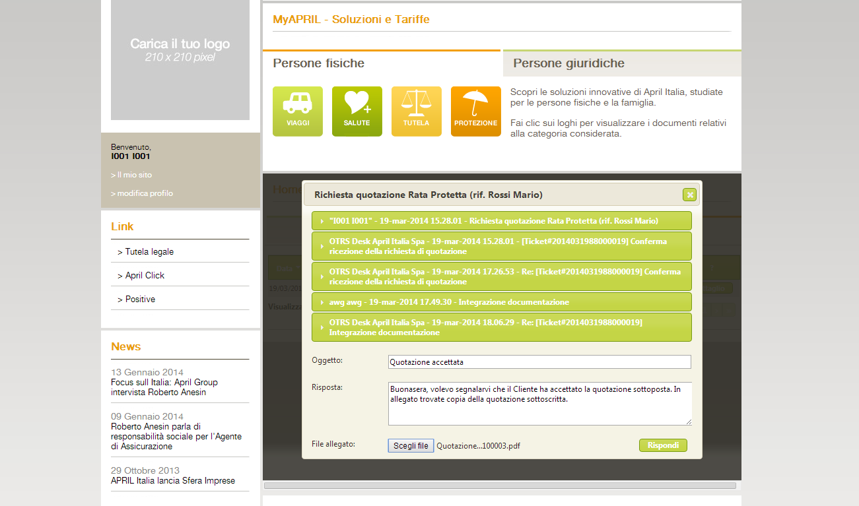Click the 29 Ottobre 2013 news date
Viewport: 859px width, 506px height.
point(145,470)
